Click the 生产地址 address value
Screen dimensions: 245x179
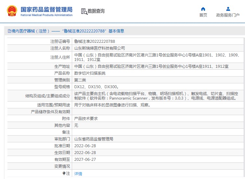click(x=151, y=66)
